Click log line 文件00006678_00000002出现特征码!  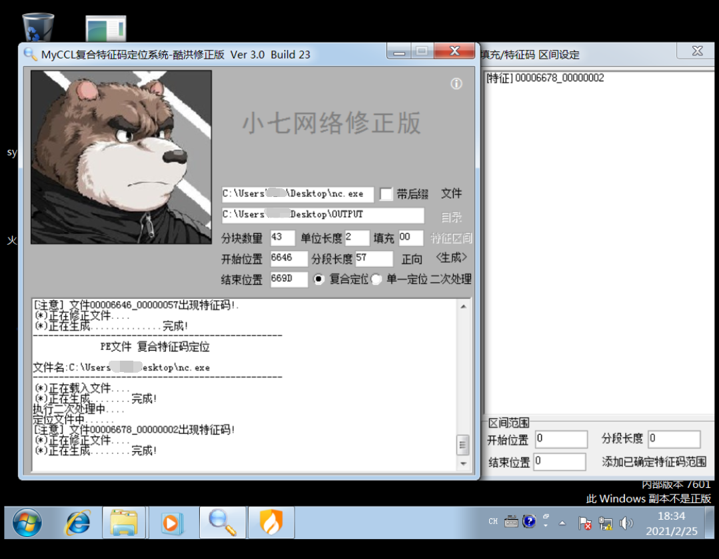(x=135, y=429)
